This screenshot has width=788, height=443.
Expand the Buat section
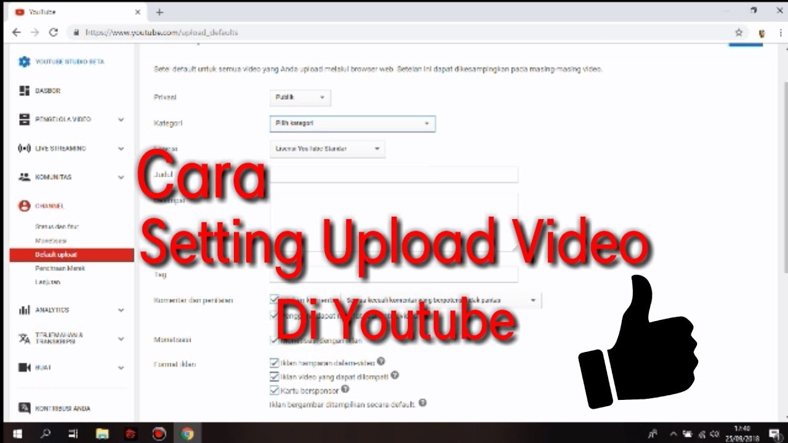[121, 367]
